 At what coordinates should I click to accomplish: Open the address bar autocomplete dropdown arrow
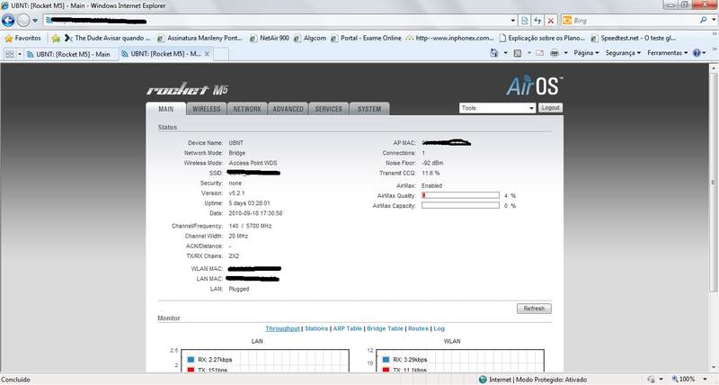coord(513,20)
